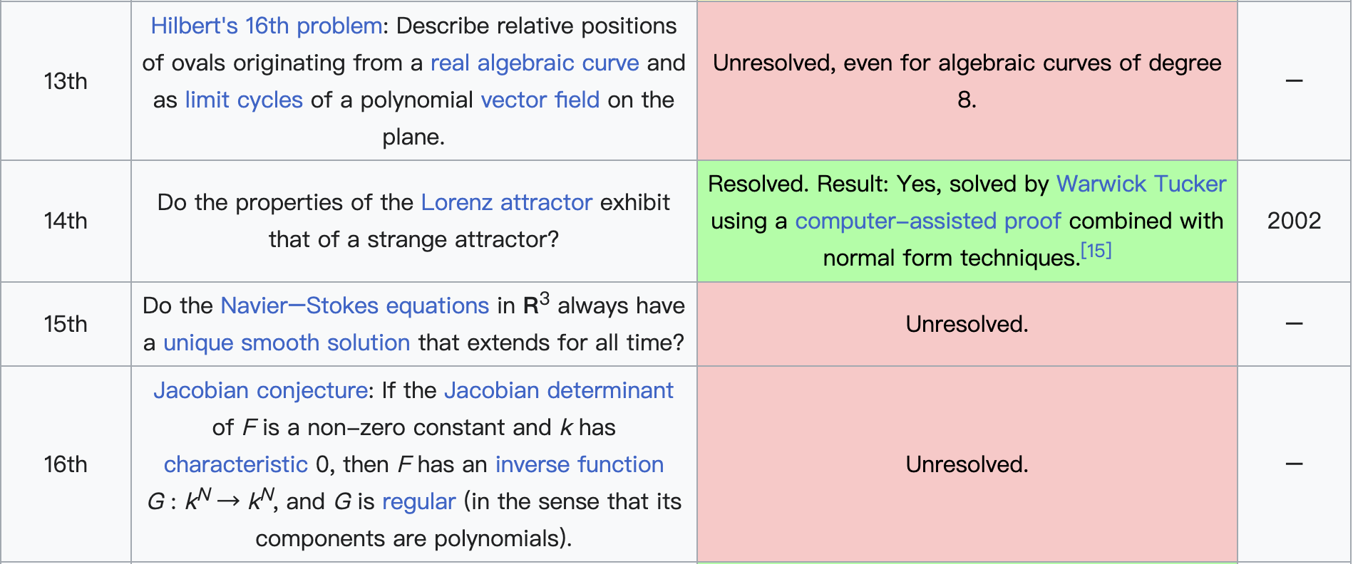Click citation reference [15]
Image resolution: width=1353 pixels, height=564 pixels.
coord(1096,251)
